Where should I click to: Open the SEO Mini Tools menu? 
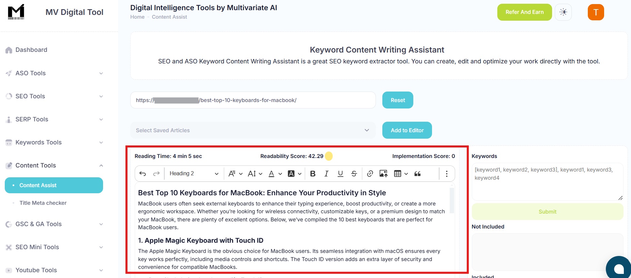tap(54, 247)
